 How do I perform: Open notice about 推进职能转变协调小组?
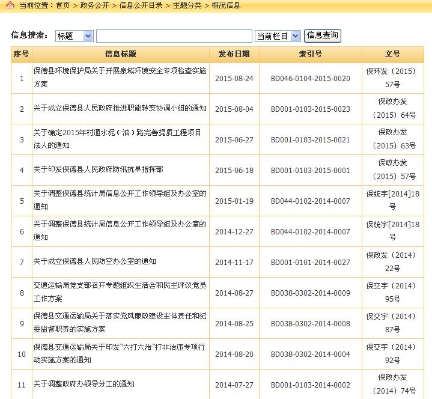[x=120, y=109]
